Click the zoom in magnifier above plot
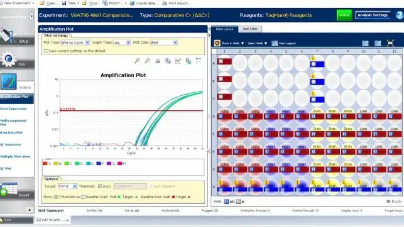The height and width of the screenshot is (227, 404). [x=137, y=61]
